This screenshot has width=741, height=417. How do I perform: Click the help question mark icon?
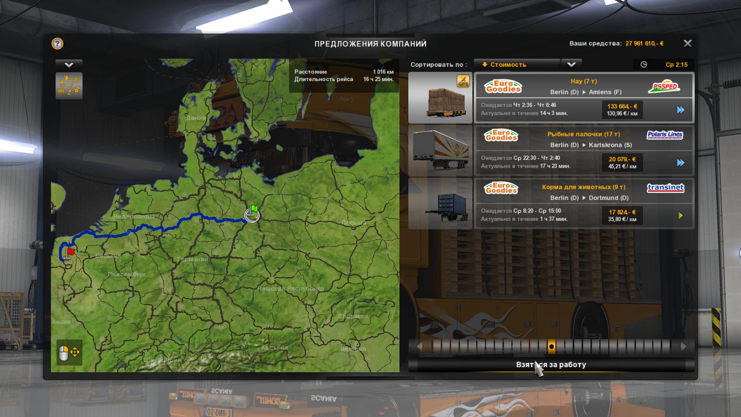pyautogui.click(x=57, y=44)
